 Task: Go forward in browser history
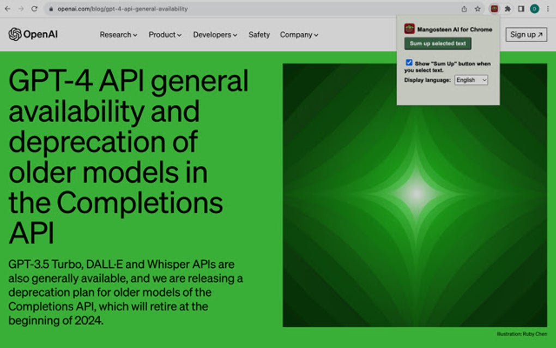tap(21, 9)
